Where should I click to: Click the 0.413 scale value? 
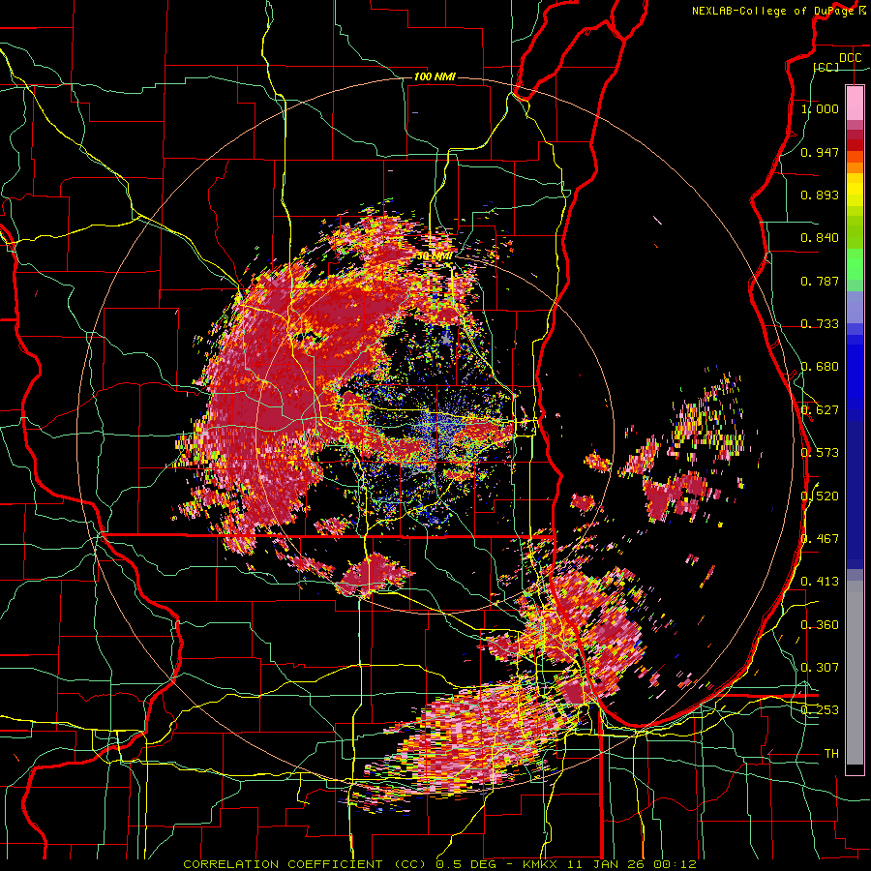pyautogui.click(x=820, y=582)
